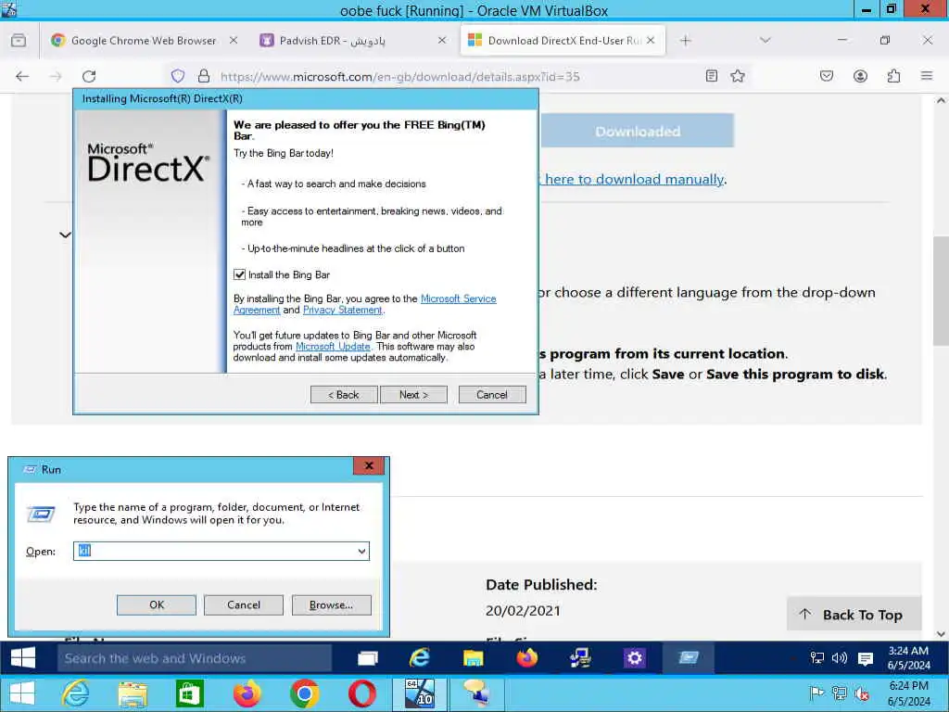The width and height of the screenshot is (949, 712).
Task: Collapse the section chevron on webpage
Action: pos(66,235)
